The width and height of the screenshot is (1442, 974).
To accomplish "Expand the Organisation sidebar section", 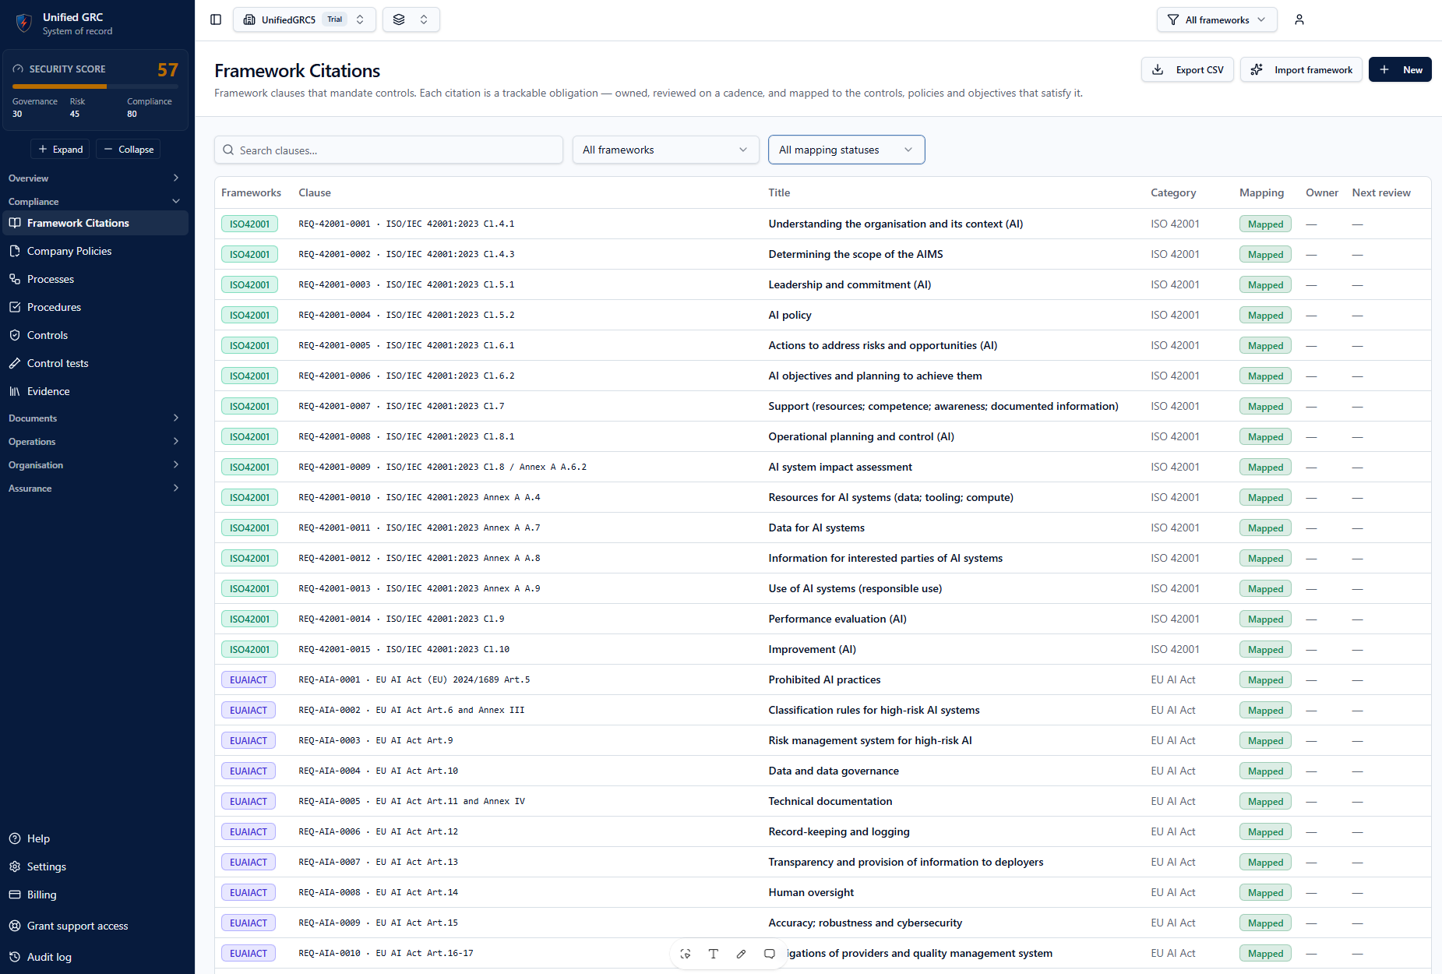I will point(94,464).
